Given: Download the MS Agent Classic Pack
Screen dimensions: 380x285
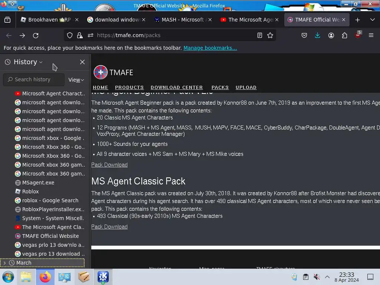Looking at the screenshot, I should [x=109, y=227].
